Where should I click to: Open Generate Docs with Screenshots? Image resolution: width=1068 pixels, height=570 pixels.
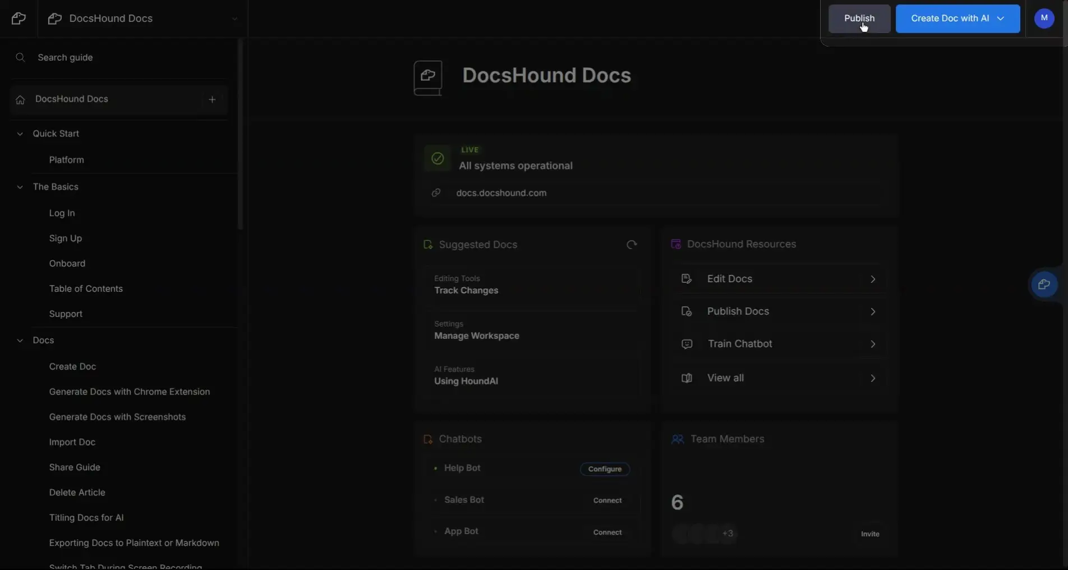click(117, 417)
